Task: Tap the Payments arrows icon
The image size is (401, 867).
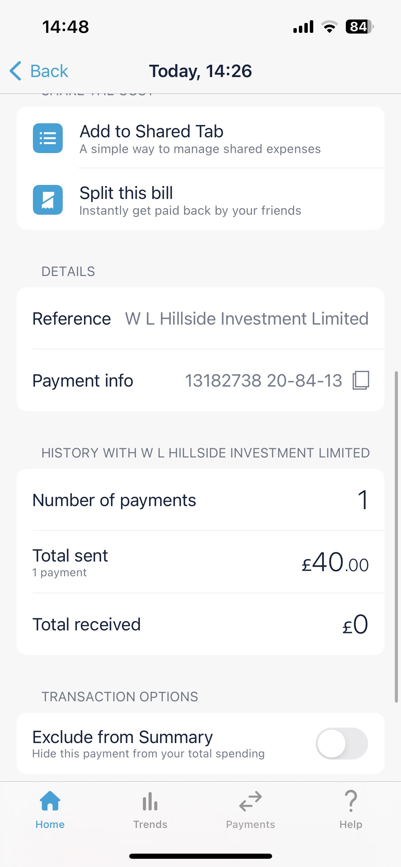Action: coord(251,802)
